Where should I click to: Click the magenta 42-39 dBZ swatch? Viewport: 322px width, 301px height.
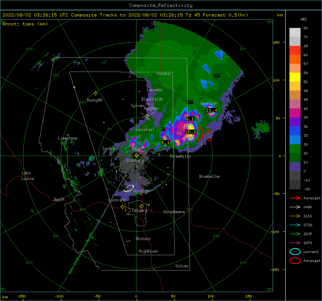295,113
